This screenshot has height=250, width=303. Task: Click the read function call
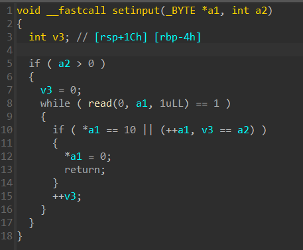pos(100,103)
